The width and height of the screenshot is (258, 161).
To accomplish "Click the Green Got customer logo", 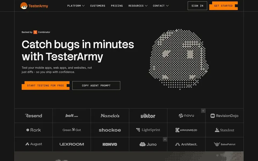I will (x=72, y=130).
